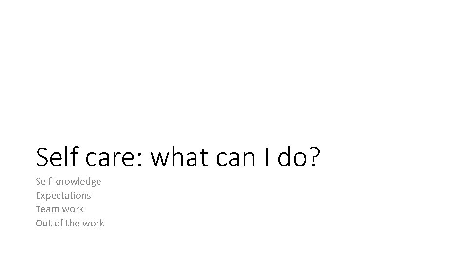Click "work" in the "Team work" line

coord(72,209)
